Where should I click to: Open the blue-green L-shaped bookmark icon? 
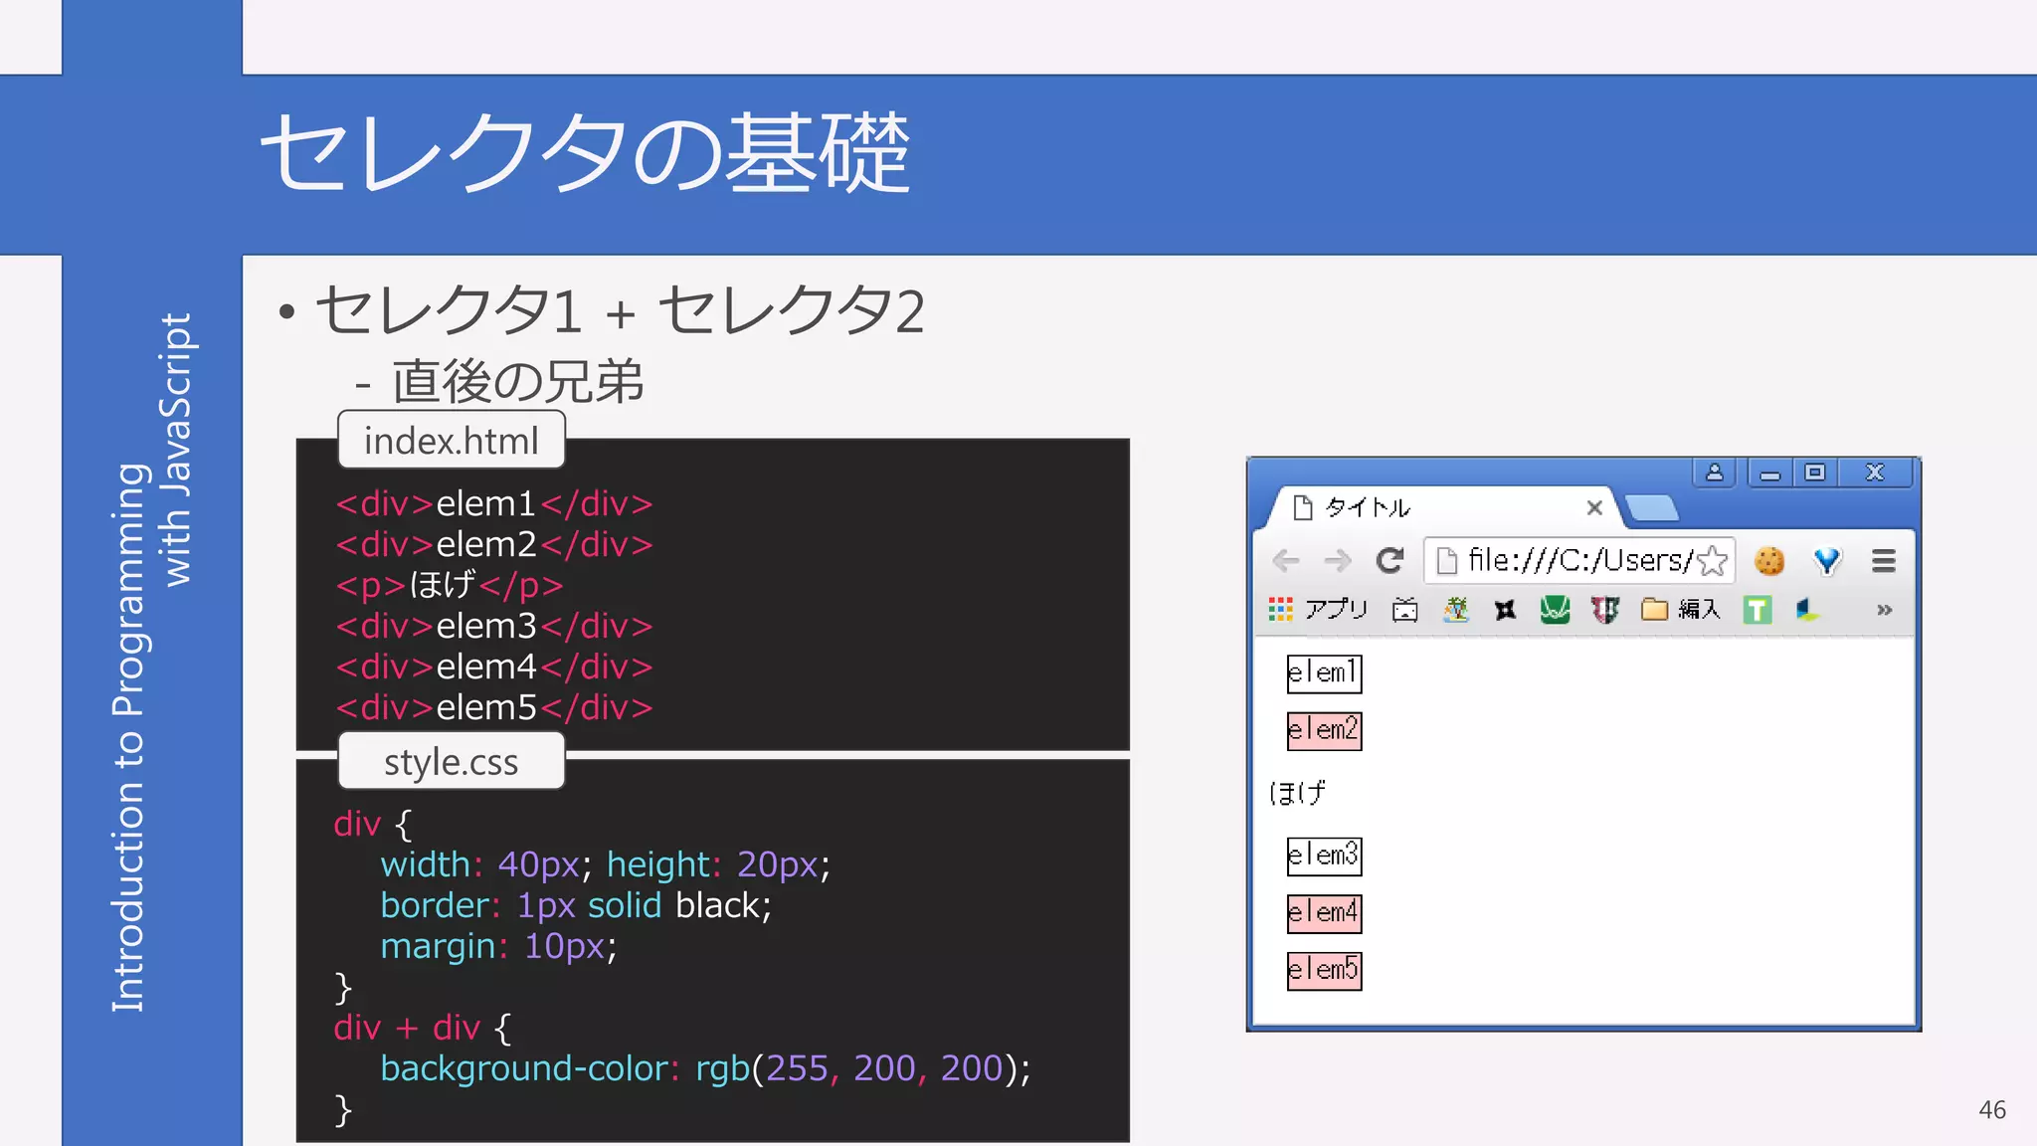coord(1807,609)
